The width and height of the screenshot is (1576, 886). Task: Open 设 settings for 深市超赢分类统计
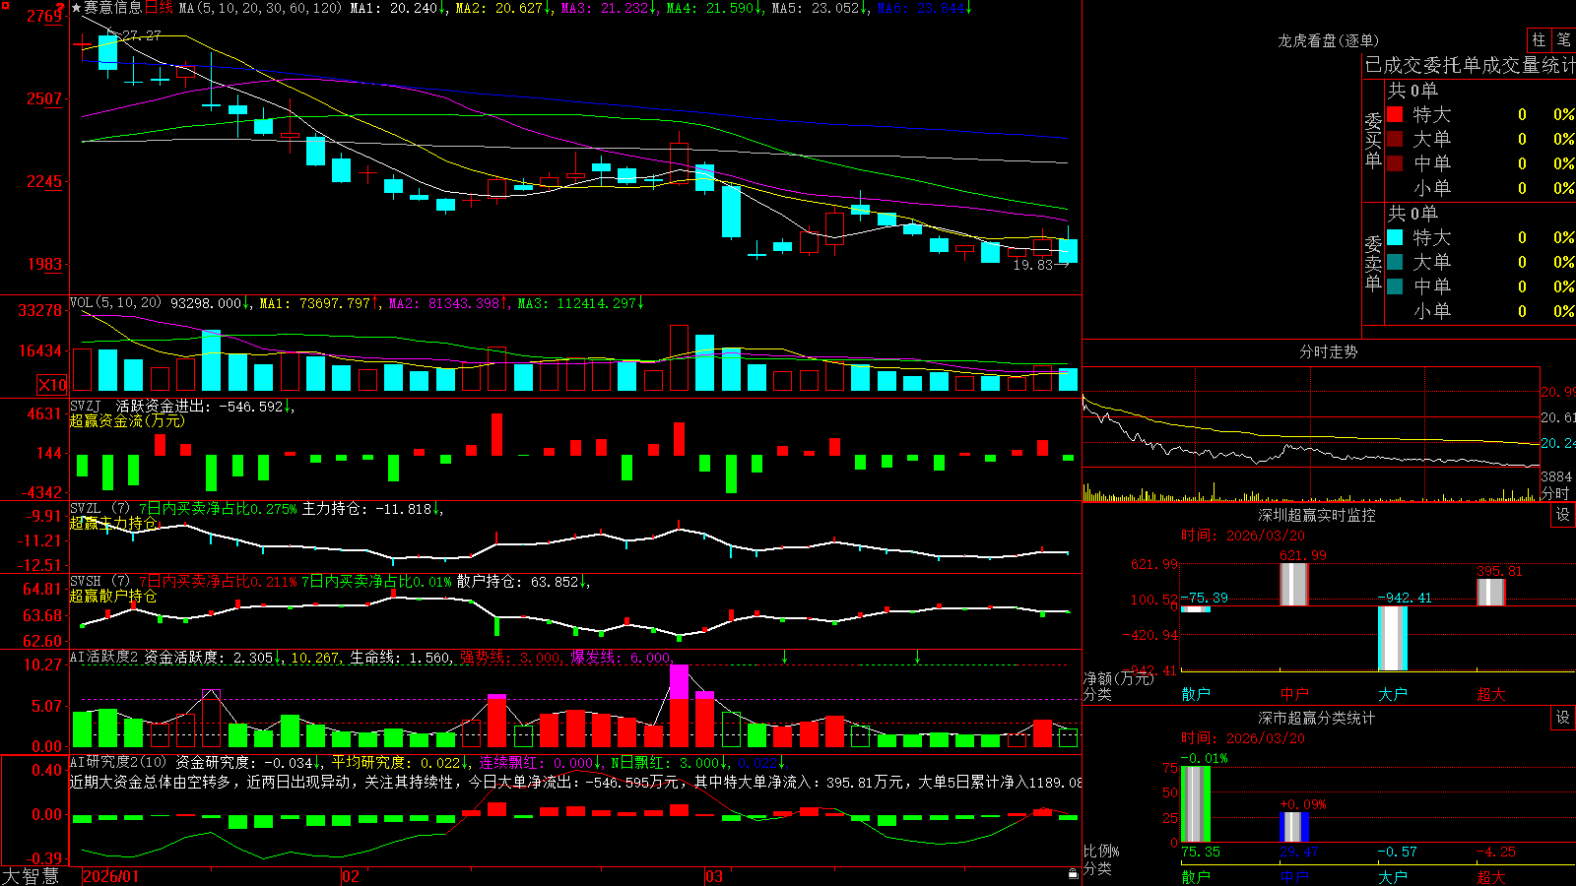(1563, 718)
